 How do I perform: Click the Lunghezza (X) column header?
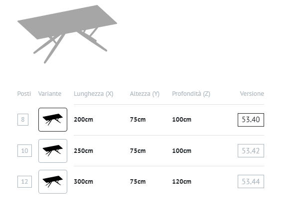click(x=94, y=94)
